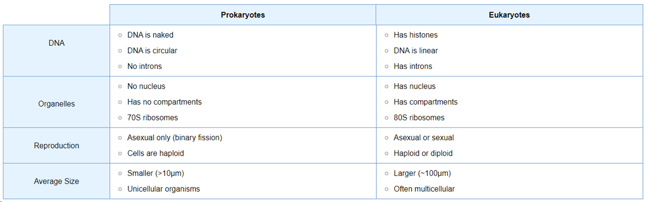Viewport: 645px width, 202px height.
Task: Click the 'Has histones' bullet text
Action: [416, 35]
